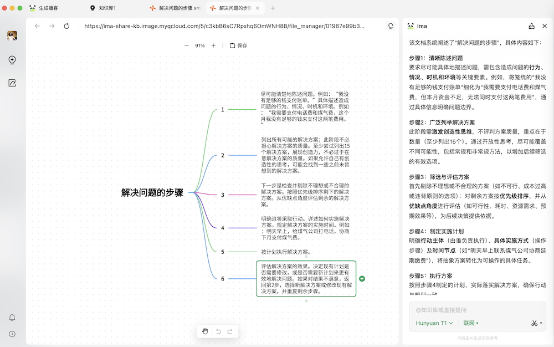Click the lightbulb icon in the left sidebar

click(x=12, y=60)
